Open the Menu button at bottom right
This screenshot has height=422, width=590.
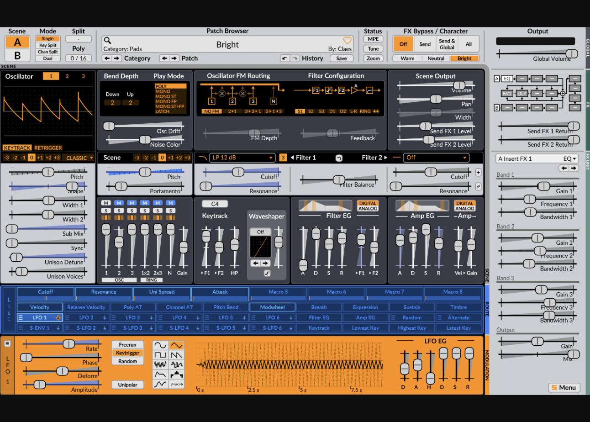[564, 388]
